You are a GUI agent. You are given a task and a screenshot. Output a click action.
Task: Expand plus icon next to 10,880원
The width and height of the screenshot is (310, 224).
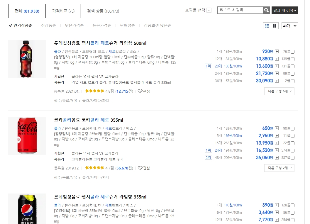277,59
